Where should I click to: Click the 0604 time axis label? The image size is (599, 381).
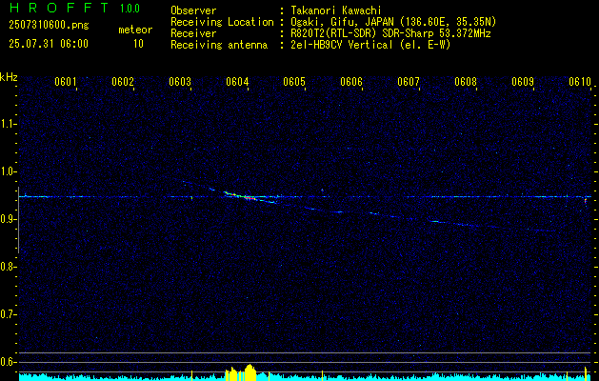pos(237,82)
